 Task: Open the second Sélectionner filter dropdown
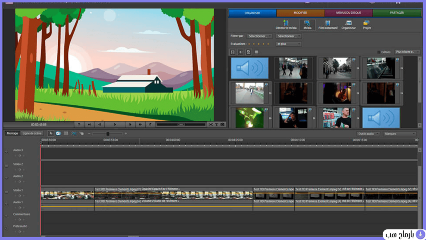[x=289, y=36]
